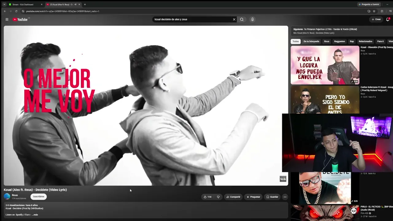The image size is (393, 221).
Task: Like the video with 114 likes
Action: (208, 197)
